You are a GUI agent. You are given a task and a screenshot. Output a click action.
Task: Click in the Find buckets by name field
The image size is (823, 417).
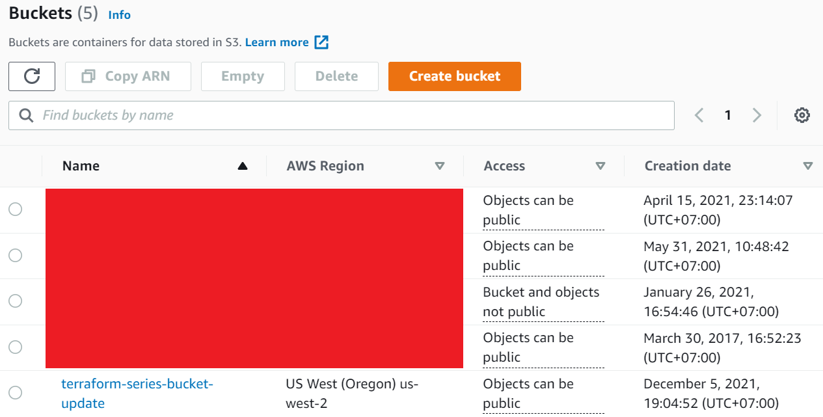tap(351, 115)
